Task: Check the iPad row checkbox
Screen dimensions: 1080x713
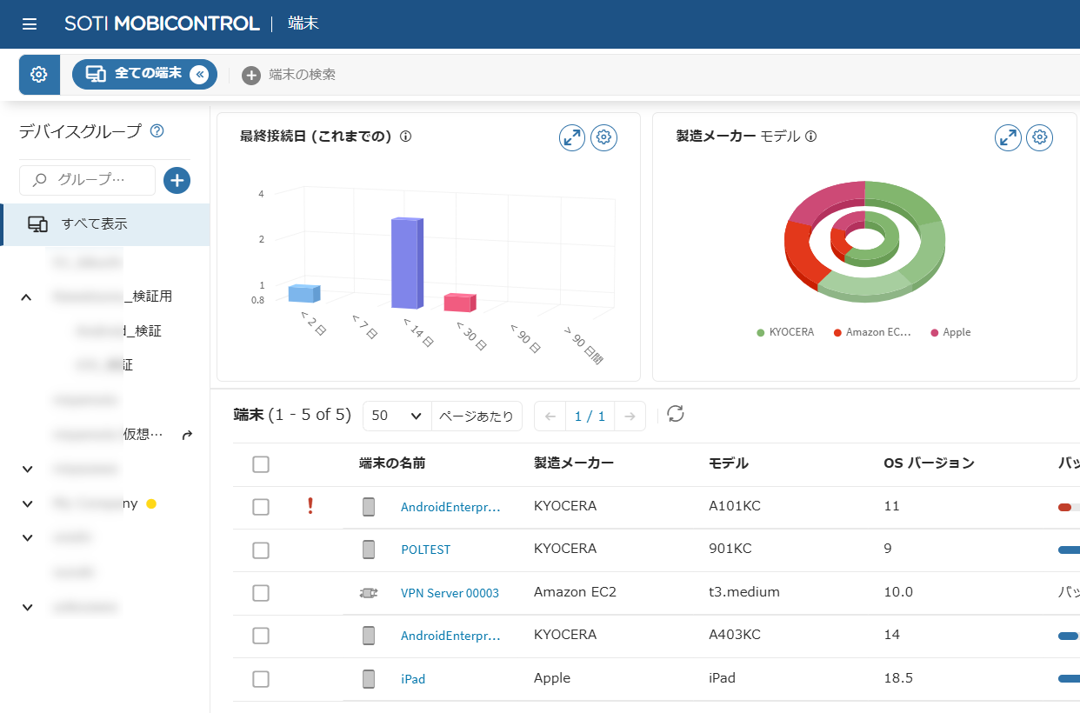Action: tap(261, 678)
